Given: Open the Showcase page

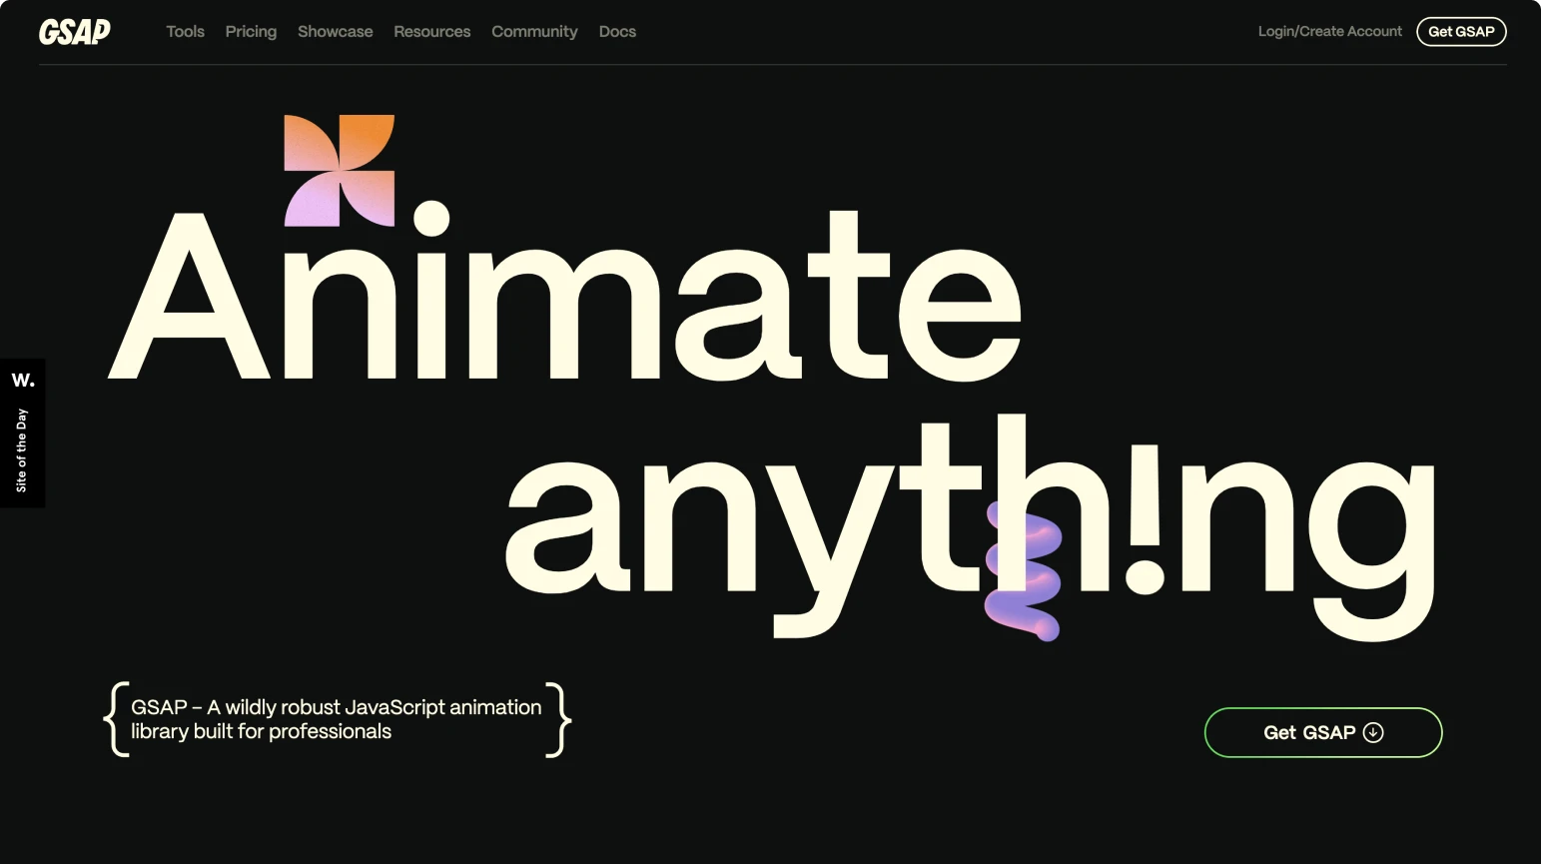Looking at the screenshot, I should pos(335,32).
